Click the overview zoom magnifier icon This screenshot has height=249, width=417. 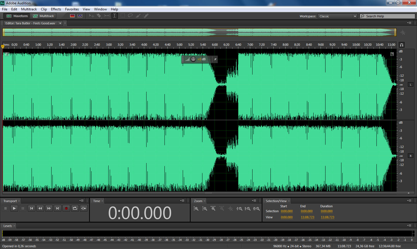click(403, 32)
